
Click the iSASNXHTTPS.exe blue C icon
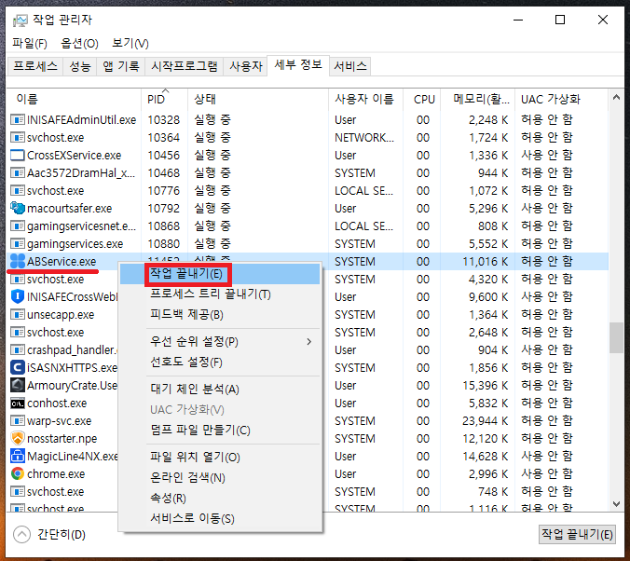tap(18, 367)
